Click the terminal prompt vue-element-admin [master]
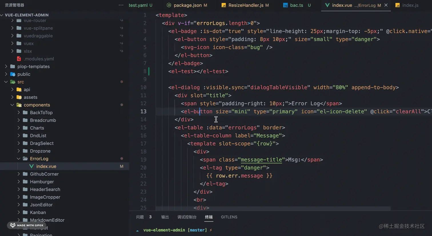 click(x=175, y=230)
